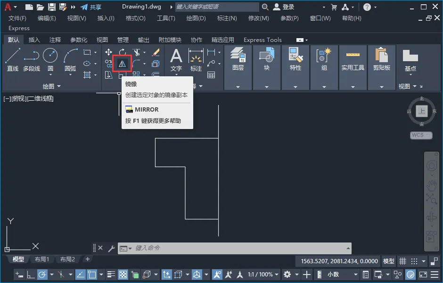Click the Save As icon
The height and width of the screenshot is (283, 443).
coord(63,7)
